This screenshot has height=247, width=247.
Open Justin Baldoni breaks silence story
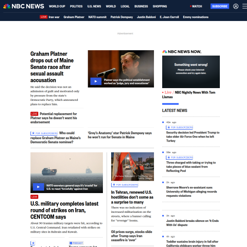pyautogui.click(x=192, y=223)
